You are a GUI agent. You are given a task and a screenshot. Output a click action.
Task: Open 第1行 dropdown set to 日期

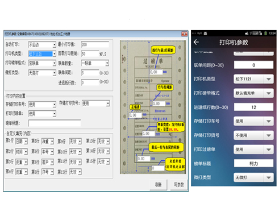[22, 142]
